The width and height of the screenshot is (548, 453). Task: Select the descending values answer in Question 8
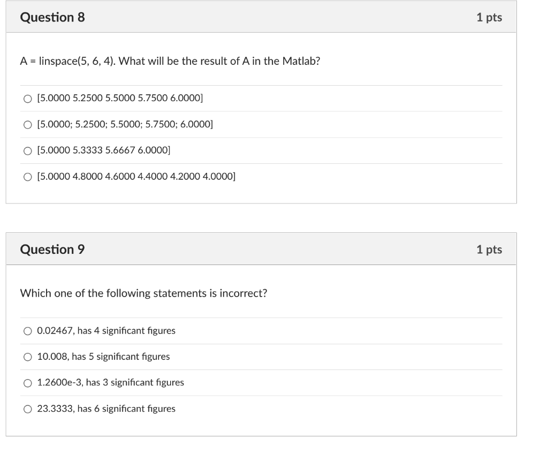[135, 176]
